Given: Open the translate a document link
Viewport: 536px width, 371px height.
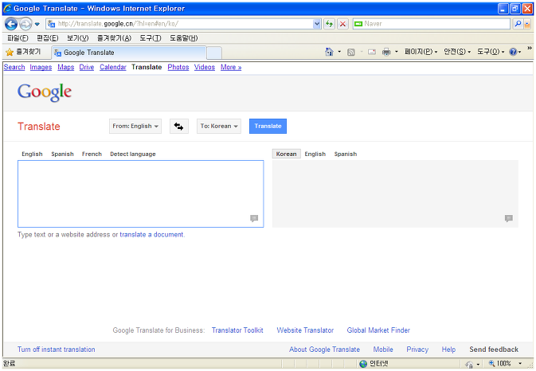Looking at the screenshot, I should click(x=151, y=235).
